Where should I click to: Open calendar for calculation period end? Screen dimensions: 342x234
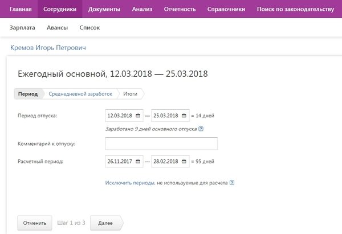click(x=185, y=162)
